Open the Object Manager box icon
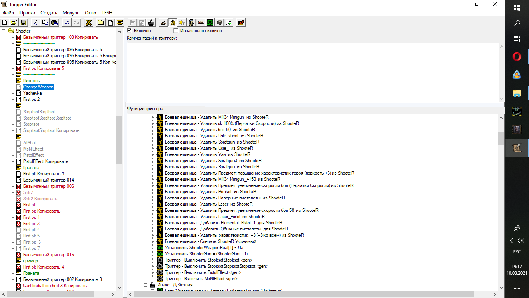The height and width of the screenshot is (298, 529). [x=219, y=23]
